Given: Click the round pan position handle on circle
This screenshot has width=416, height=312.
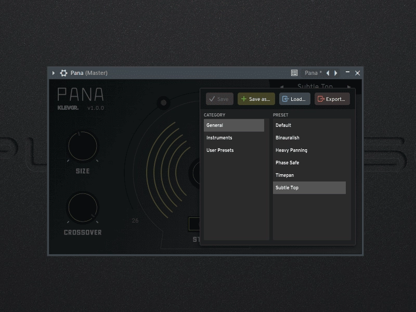Looking at the screenshot, I should [x=163, y=102].
